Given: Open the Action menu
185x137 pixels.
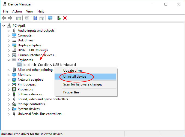Looking at the screenshot, I should pyautogui.click(x=17, y=11).
